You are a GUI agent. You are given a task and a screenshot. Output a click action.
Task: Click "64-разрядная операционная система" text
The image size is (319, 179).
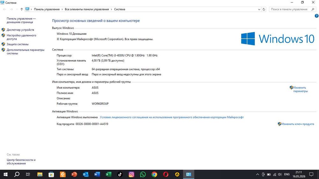click(x=115, y=69)
